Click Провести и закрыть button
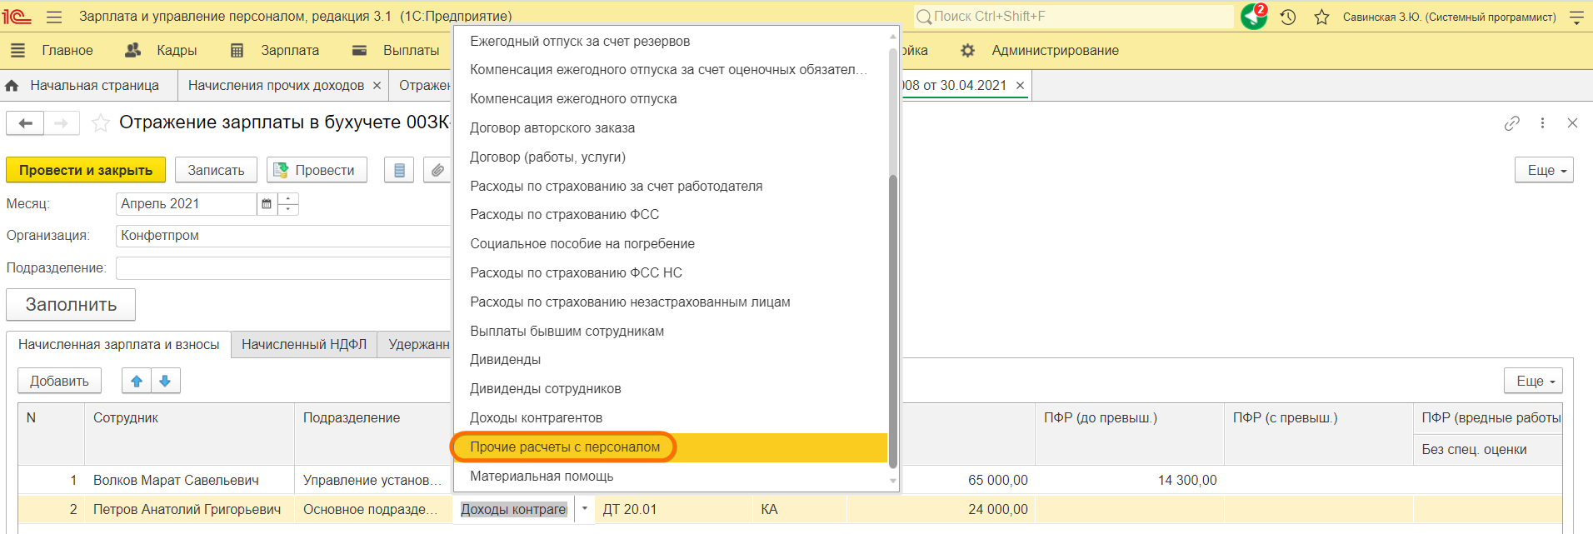Viewport: 1593px width, 534px height. 86,170
